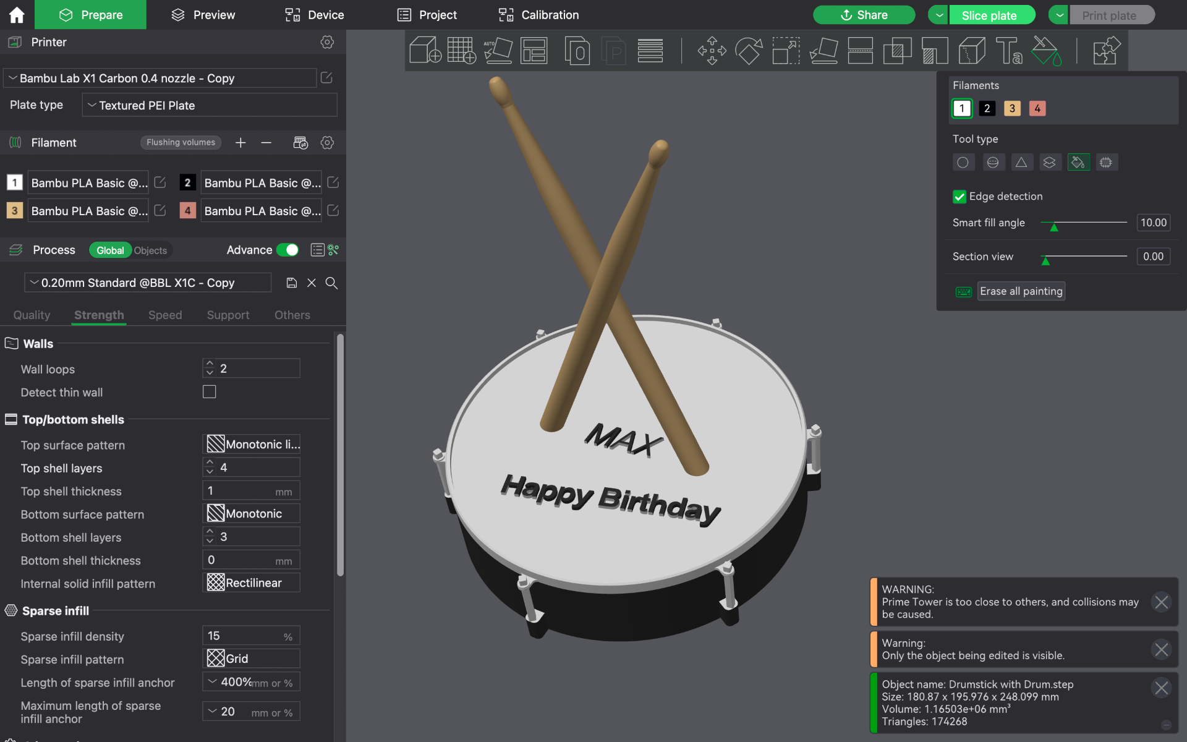Select the Rotate tool

[x=749, y=50]
